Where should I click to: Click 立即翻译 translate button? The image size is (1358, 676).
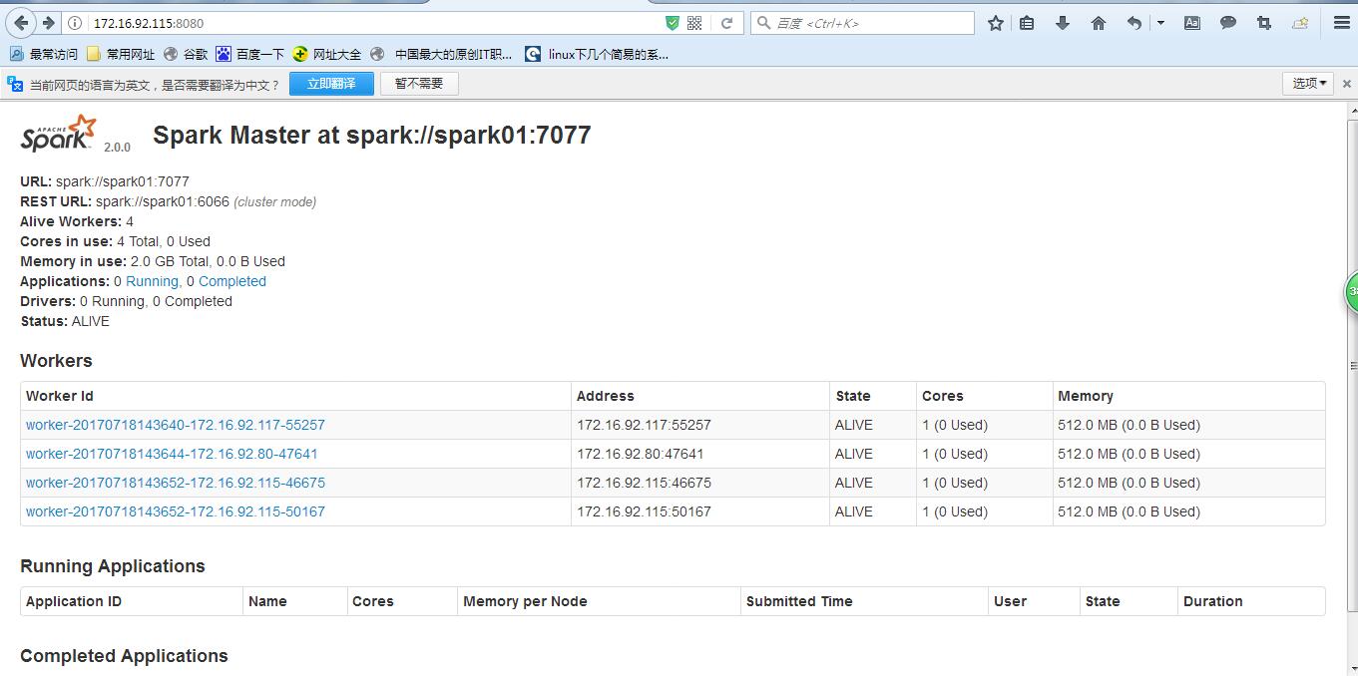click(331, 84)
